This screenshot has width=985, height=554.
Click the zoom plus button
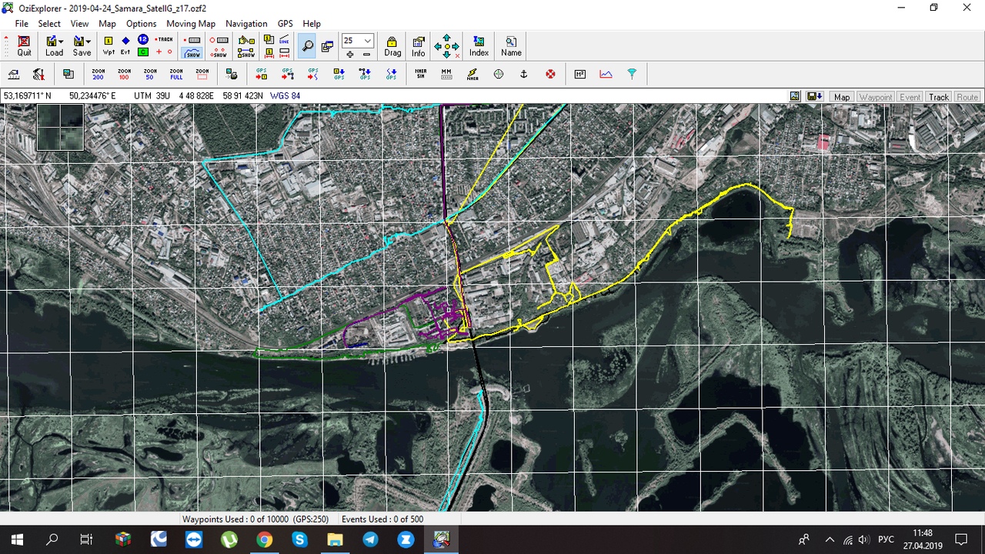click(x=350, y=54)
